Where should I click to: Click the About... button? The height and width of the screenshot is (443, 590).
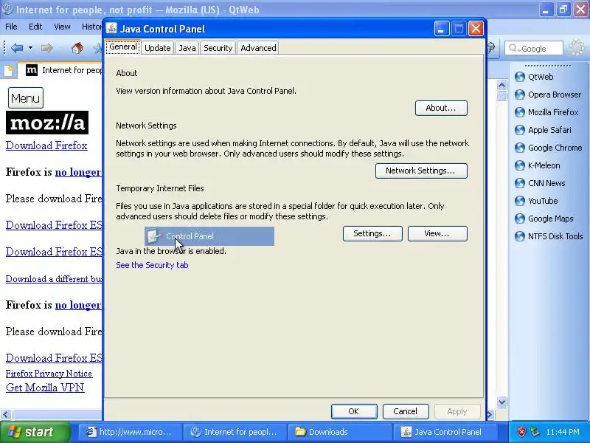tap(441, 108)
